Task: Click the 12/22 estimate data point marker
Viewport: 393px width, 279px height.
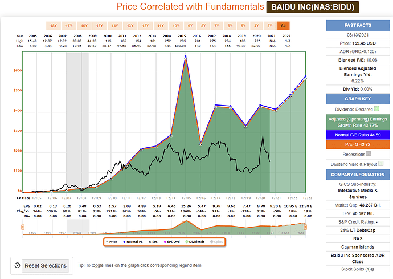Action: 290,96
